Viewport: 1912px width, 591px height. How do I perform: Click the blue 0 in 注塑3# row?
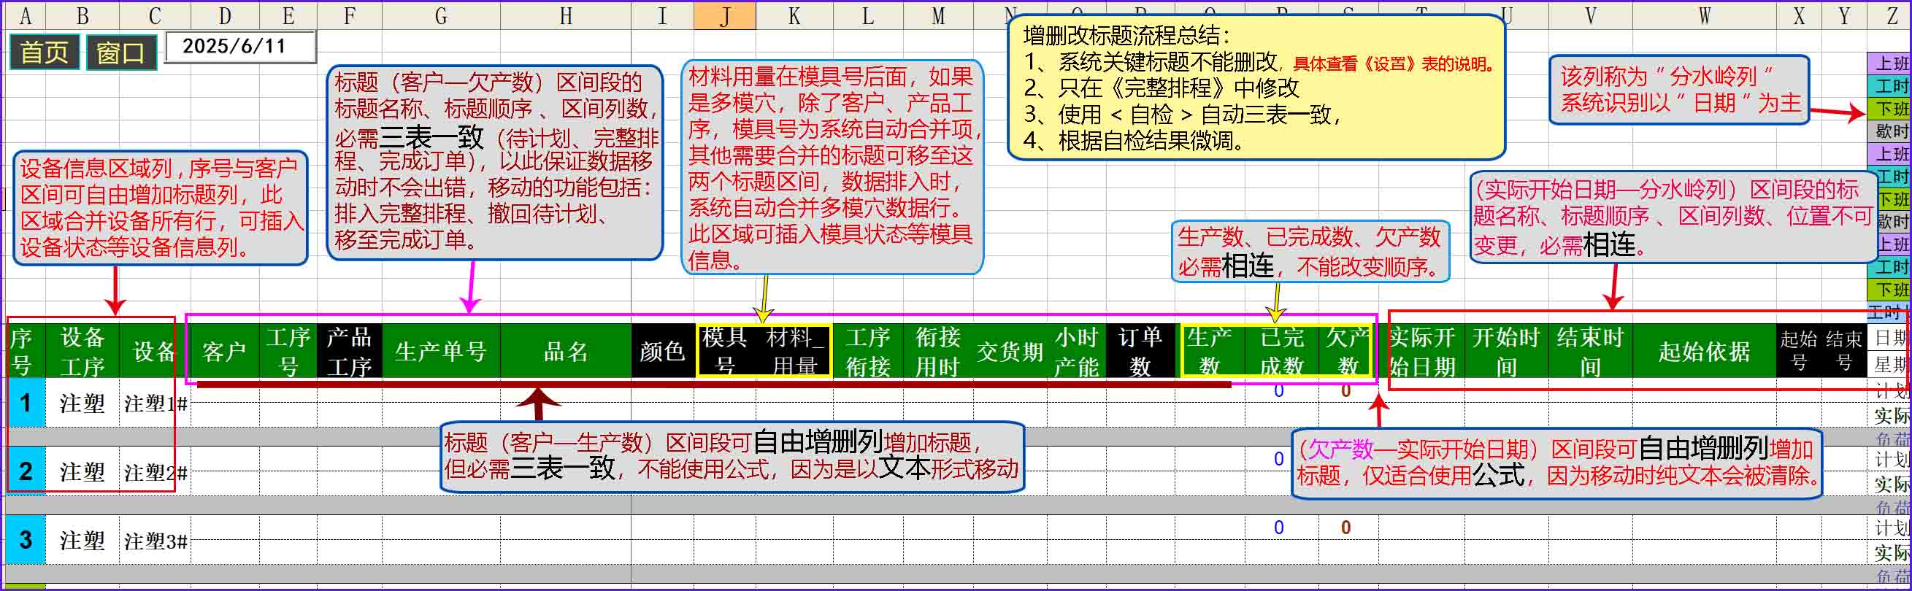[1279, 528]
